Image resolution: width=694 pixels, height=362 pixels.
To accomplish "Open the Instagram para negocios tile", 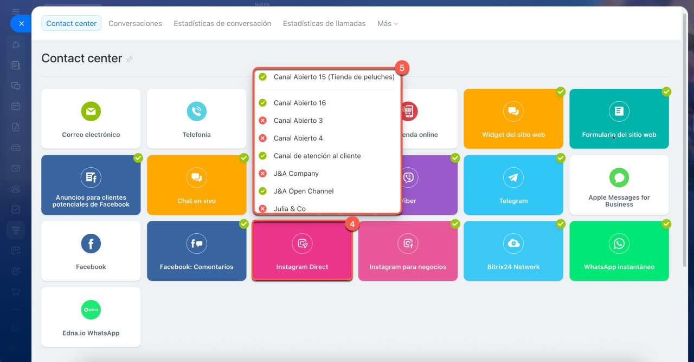I will pyautogui.click(x=408, y=251).
